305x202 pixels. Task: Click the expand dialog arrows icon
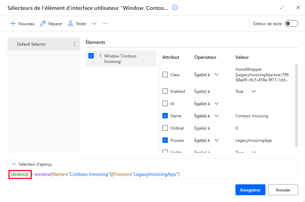[x=282, y=7]
